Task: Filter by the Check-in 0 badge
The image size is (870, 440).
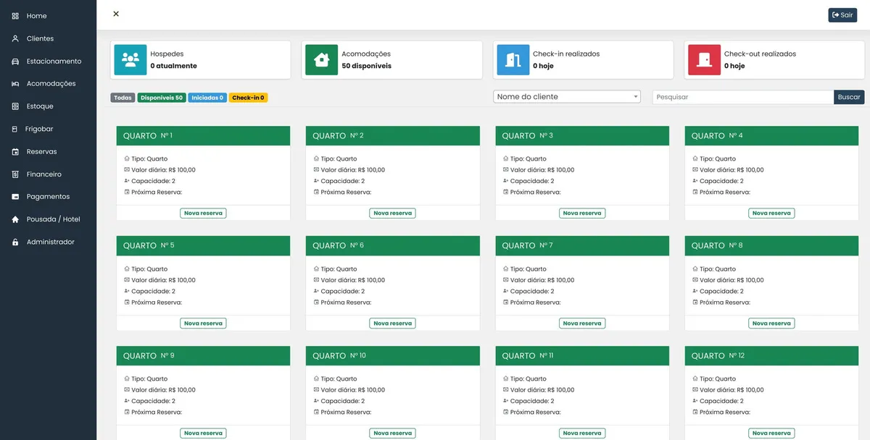Action: point(248,98)
